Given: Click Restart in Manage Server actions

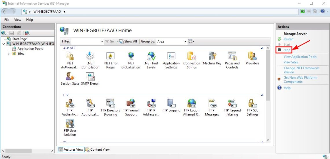Looking at the screenshot, I should (x=288, y=39).
